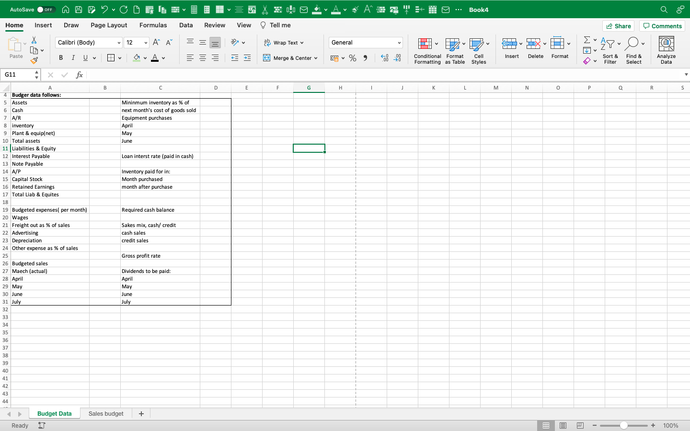The width and height of the screenshot is (690, 431).
Task: Click the AutoSum sigma icon
Action: pyautogui.click(x=587, y=40)
